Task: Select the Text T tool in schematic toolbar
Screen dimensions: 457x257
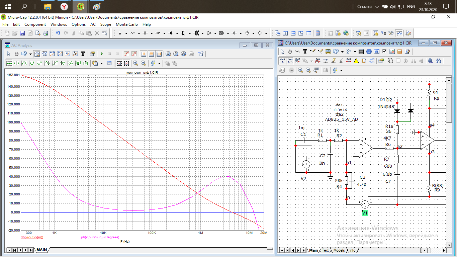Action: (x=305, y=52)
